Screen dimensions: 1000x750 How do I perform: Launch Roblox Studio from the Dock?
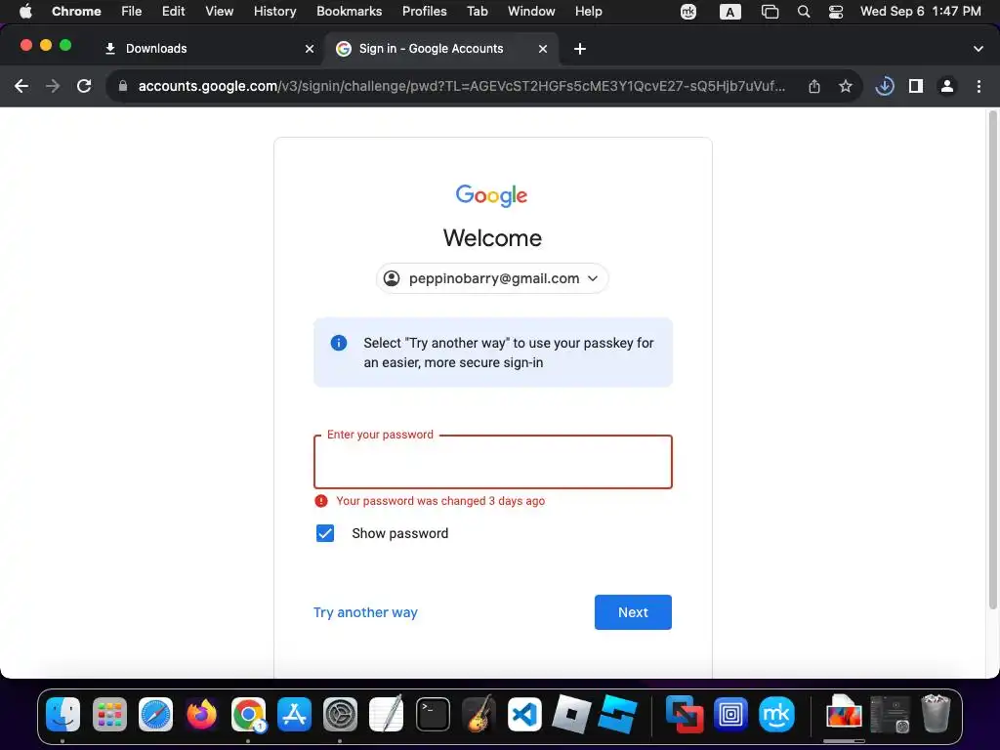[617, 714]
